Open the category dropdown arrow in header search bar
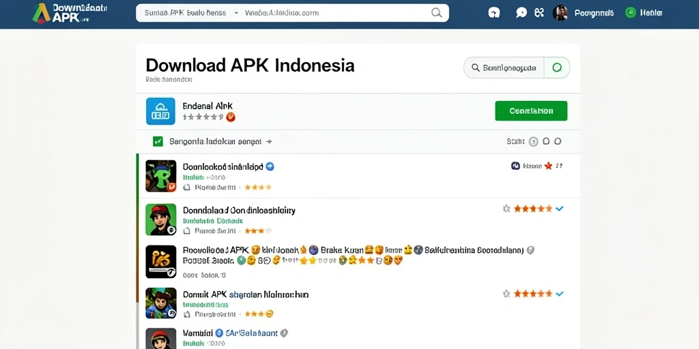Viewport: 699px width, 349px height. [236, 14]
